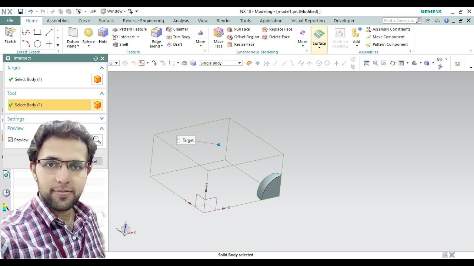Click the Target body selection cube icon
This screenshot has width=474, height=266.
point(97,79)
